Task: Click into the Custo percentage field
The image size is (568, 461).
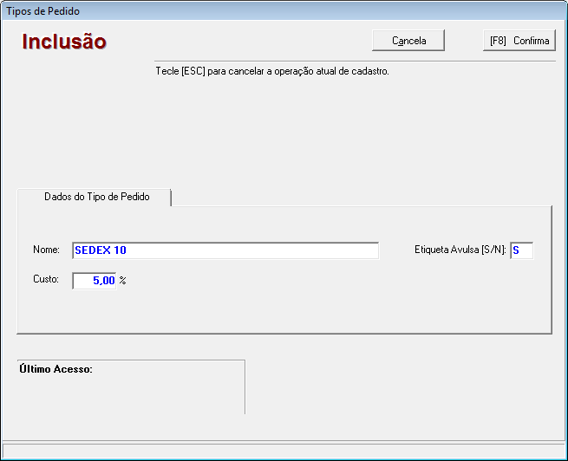Action: click(94, 280)
